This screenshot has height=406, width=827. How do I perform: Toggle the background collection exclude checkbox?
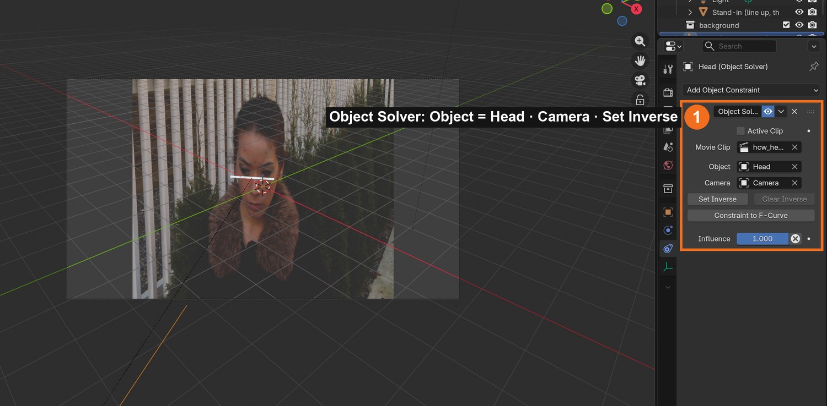[786, 25]
